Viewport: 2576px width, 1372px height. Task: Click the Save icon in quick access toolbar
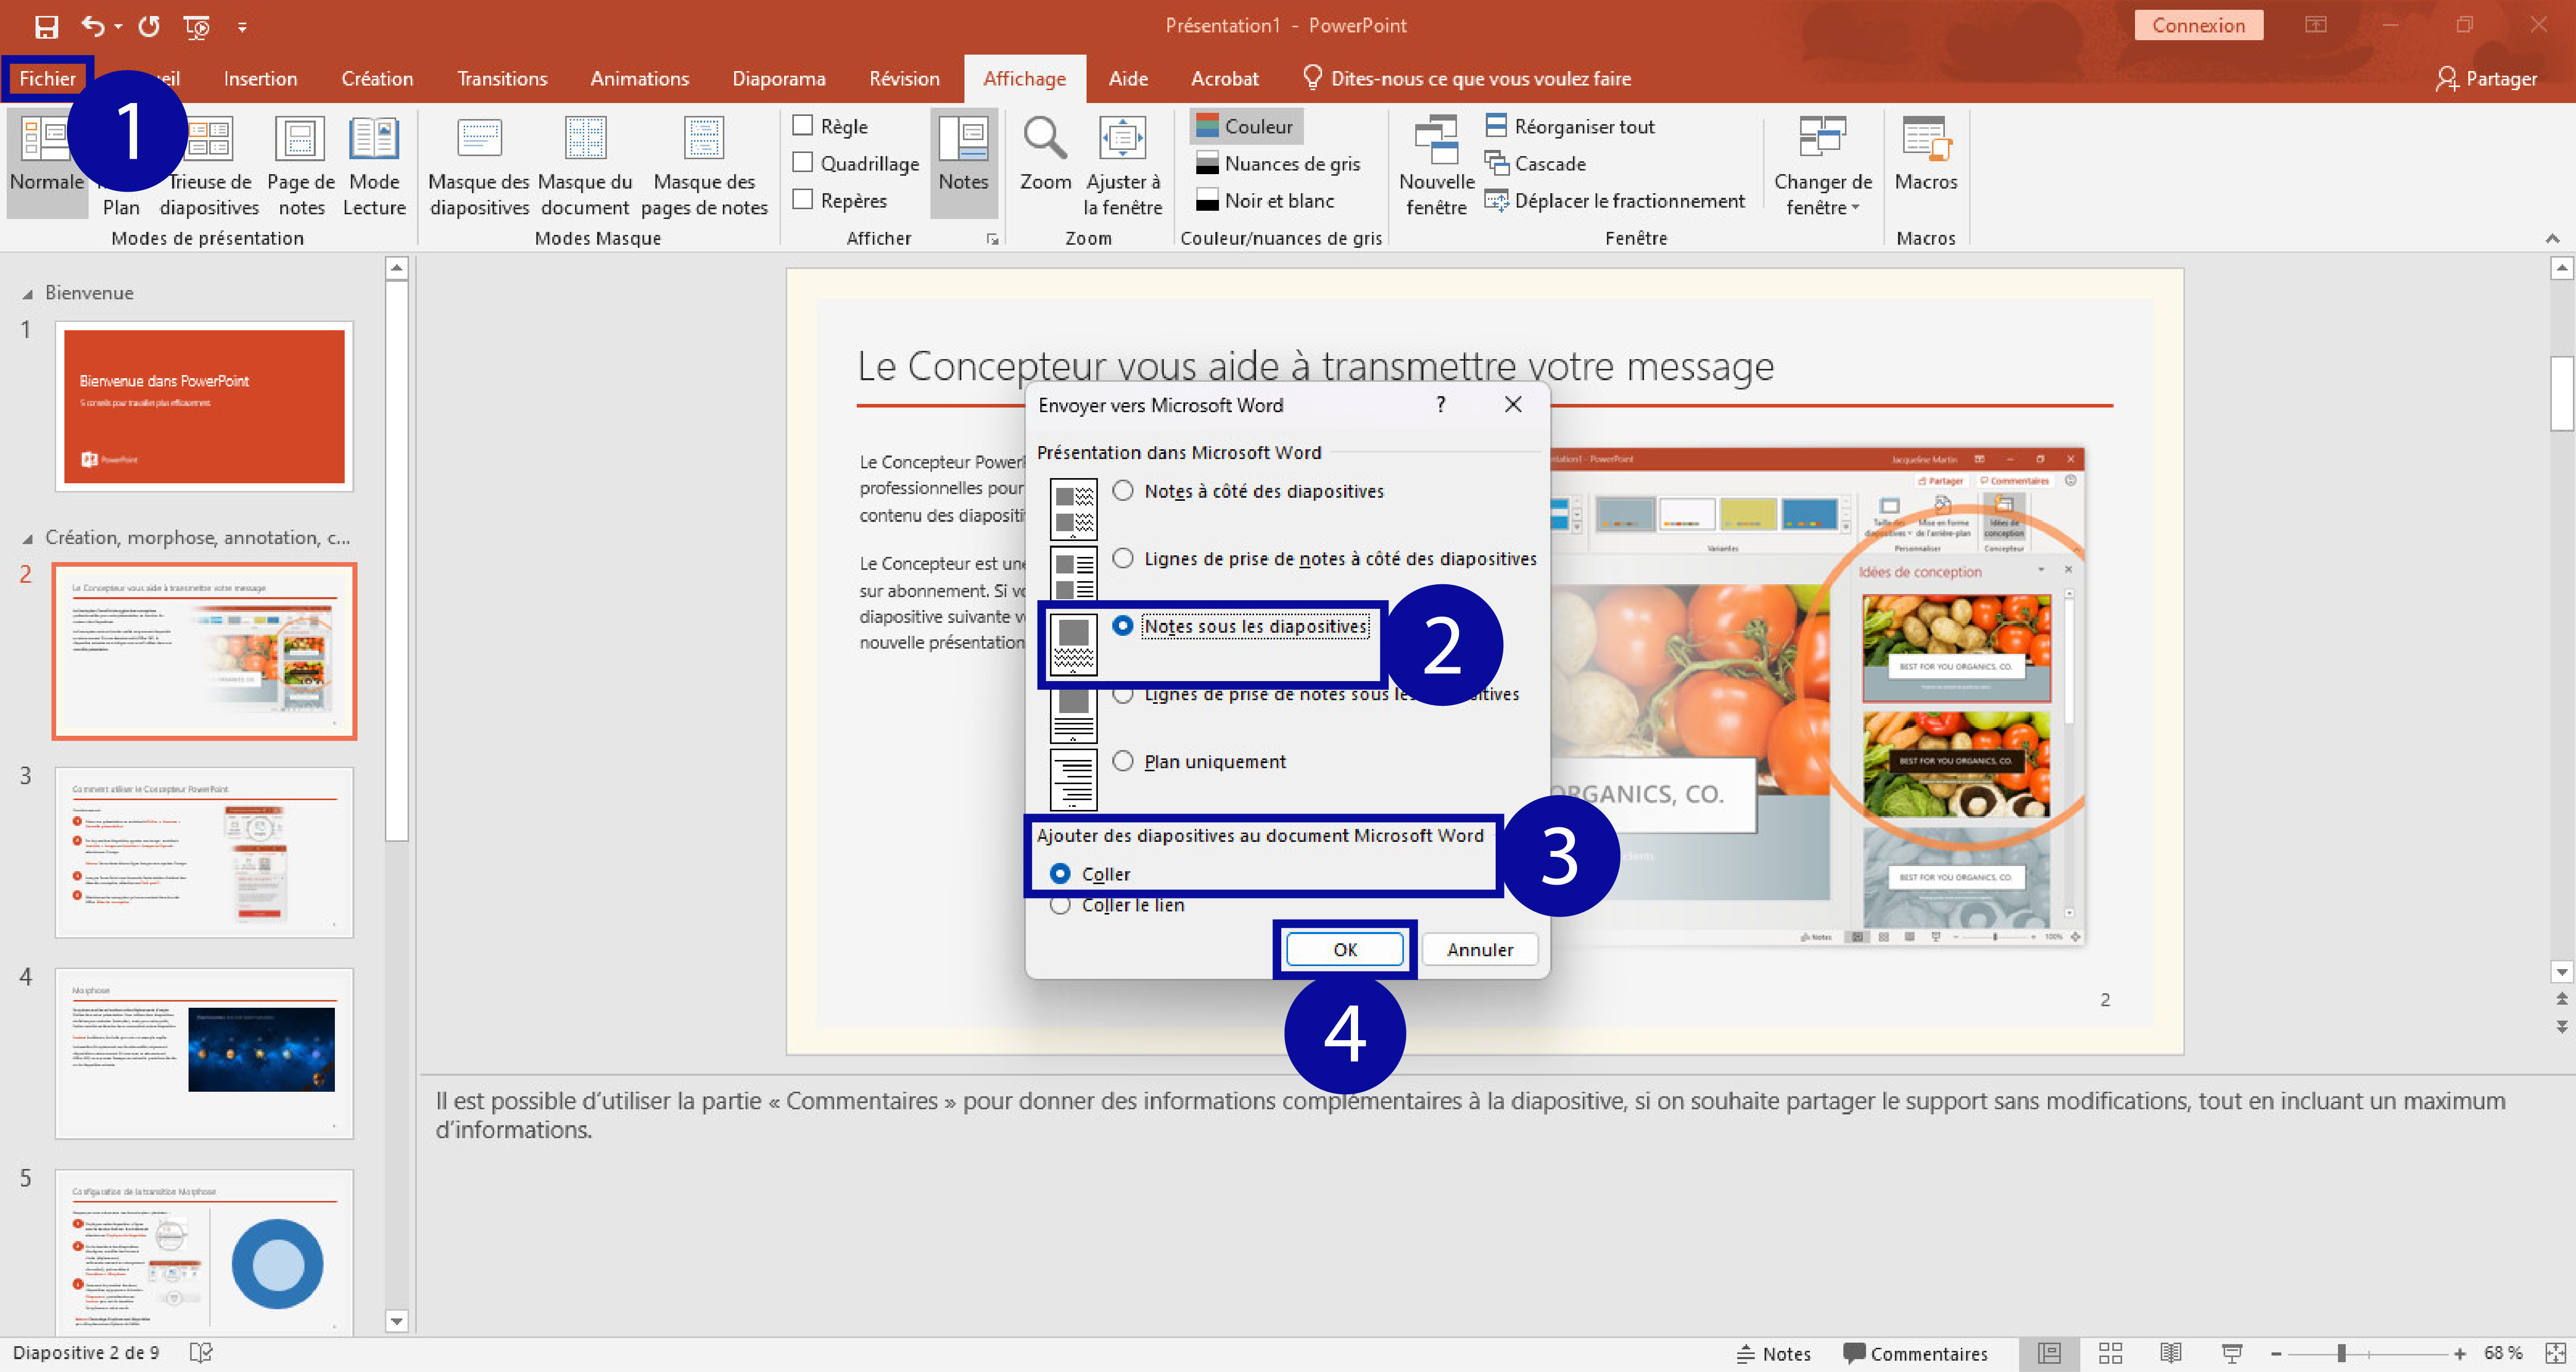[46, 26]
